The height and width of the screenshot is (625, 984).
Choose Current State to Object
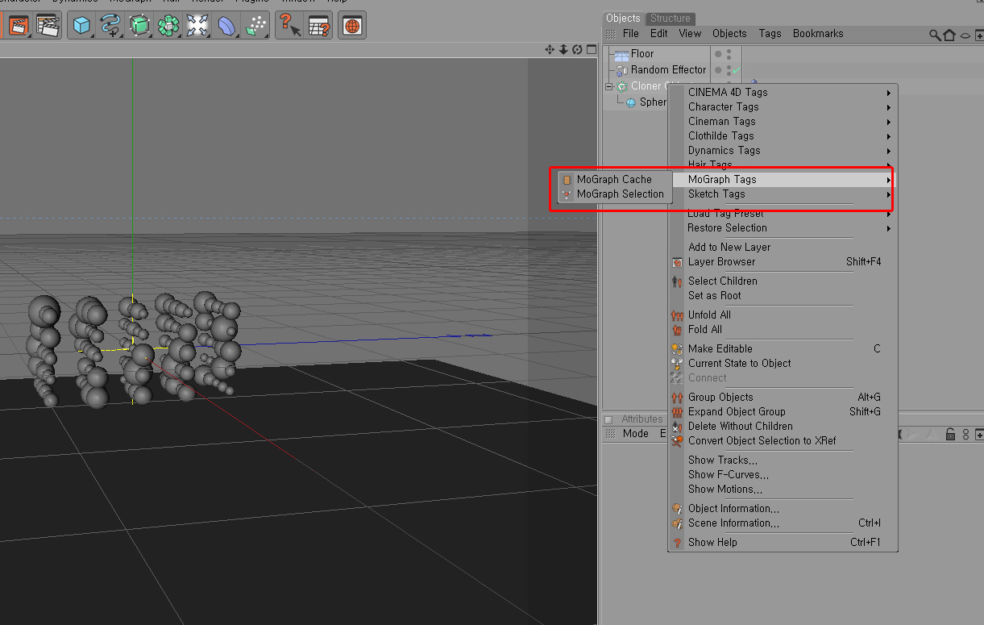[x=783, y=363]
